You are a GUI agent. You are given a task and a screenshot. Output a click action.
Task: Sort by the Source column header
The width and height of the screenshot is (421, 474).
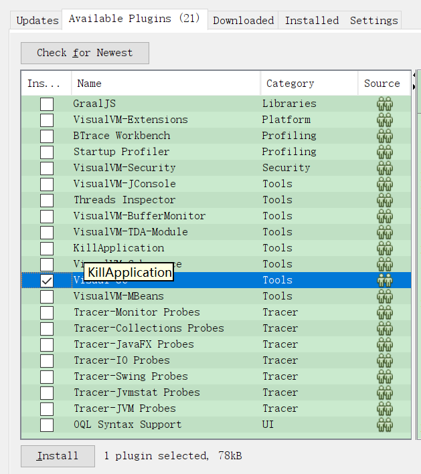pyautogui.click(x=384, y=83)
